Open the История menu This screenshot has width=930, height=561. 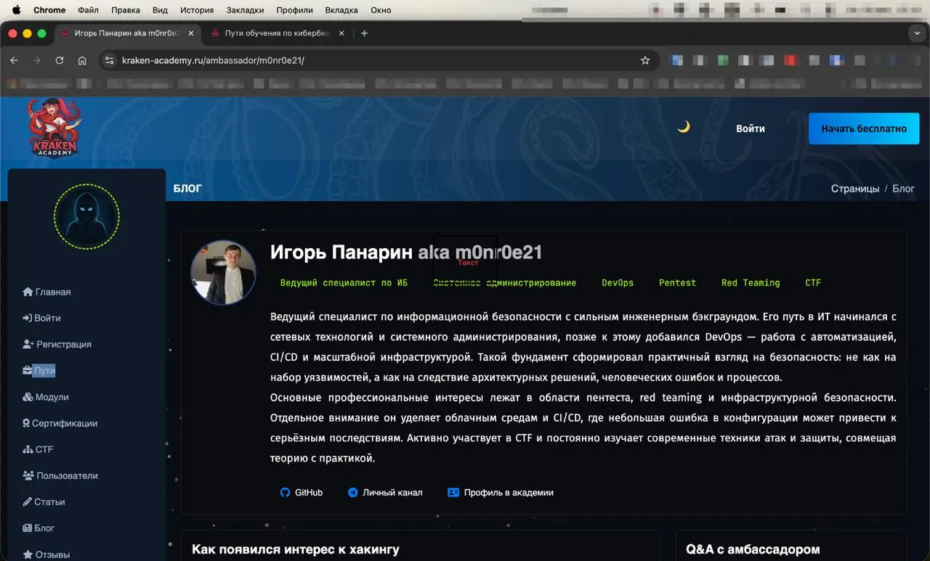(x=197, y=10)
